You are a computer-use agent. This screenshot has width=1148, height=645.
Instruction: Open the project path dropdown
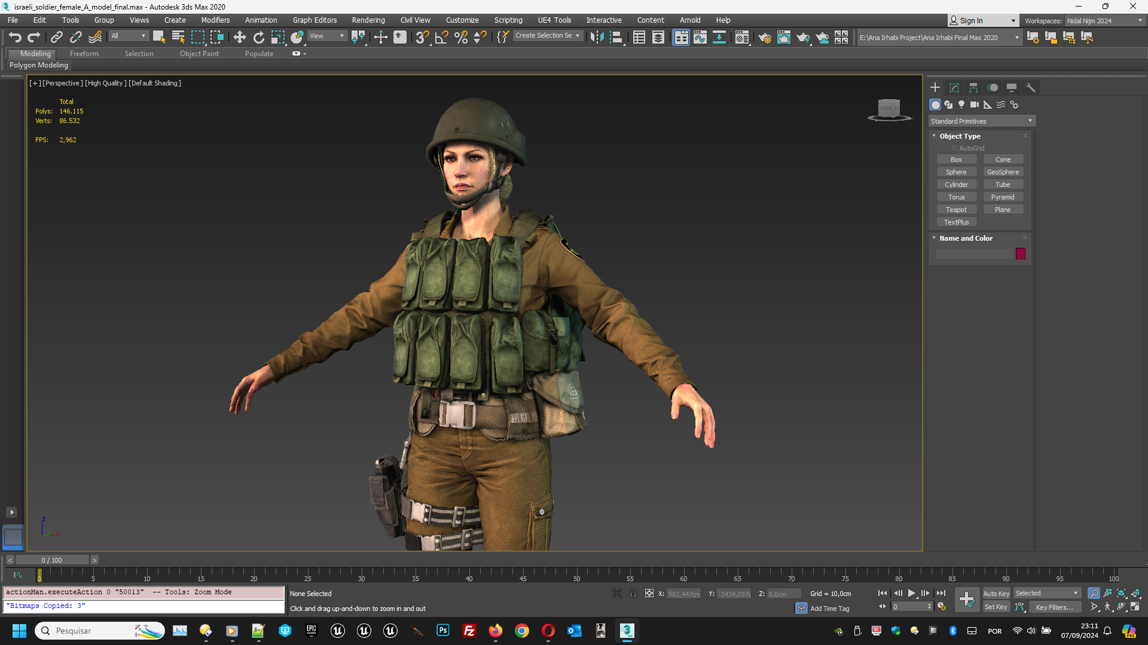pos(939,38)
